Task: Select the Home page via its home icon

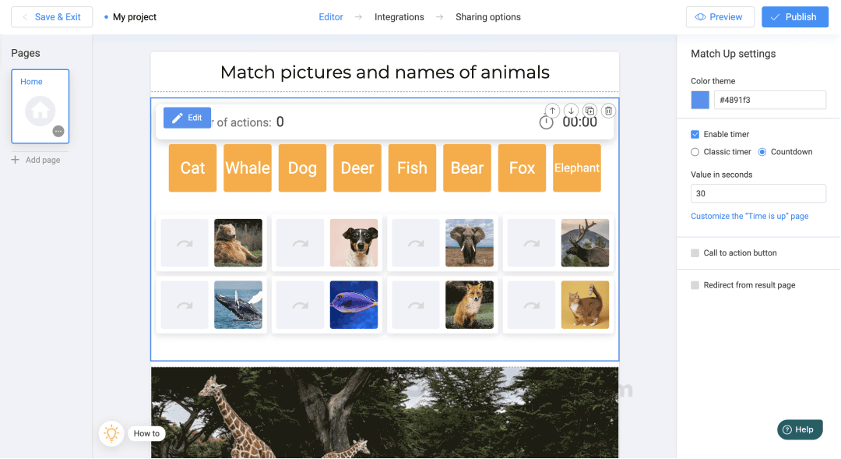Action: click(40, 111)
